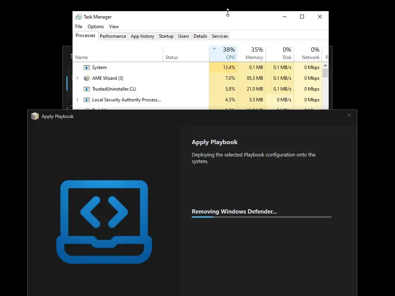Open the Startup tab
The image size is (395, 296).
166,36
